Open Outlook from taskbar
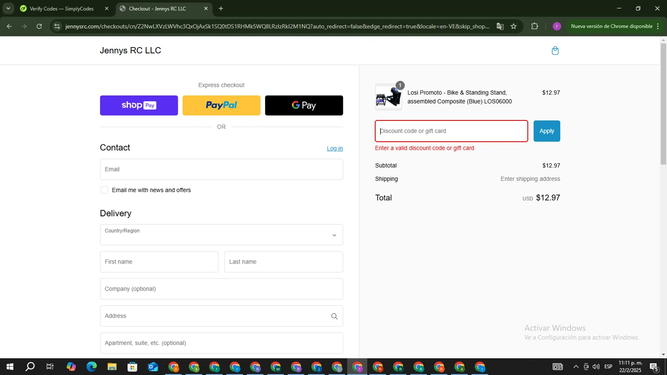This screenshot has width=667, height=375. pos(153,367)
